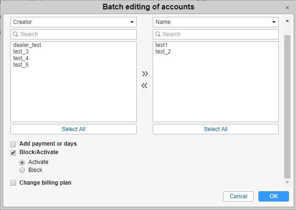Choose the Block radio option
Screen dimensions: 296x210
(x=22, y=170)
